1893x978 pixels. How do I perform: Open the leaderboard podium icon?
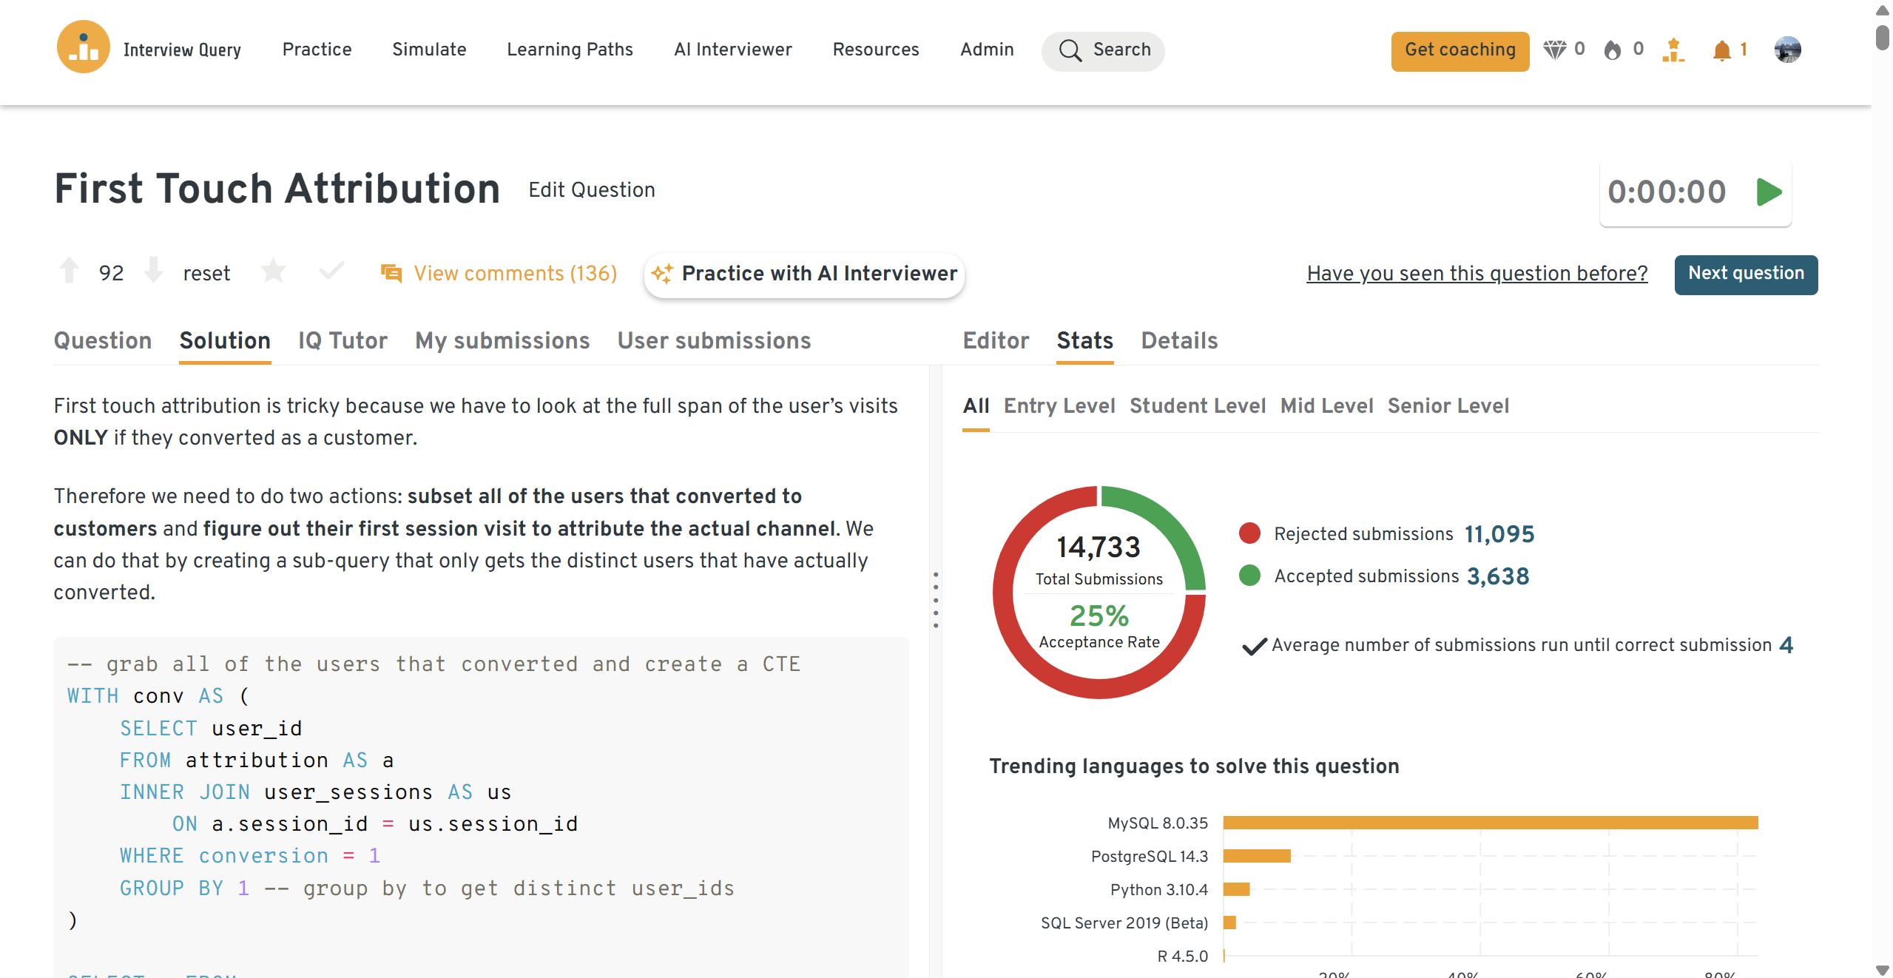(1673, 50)
